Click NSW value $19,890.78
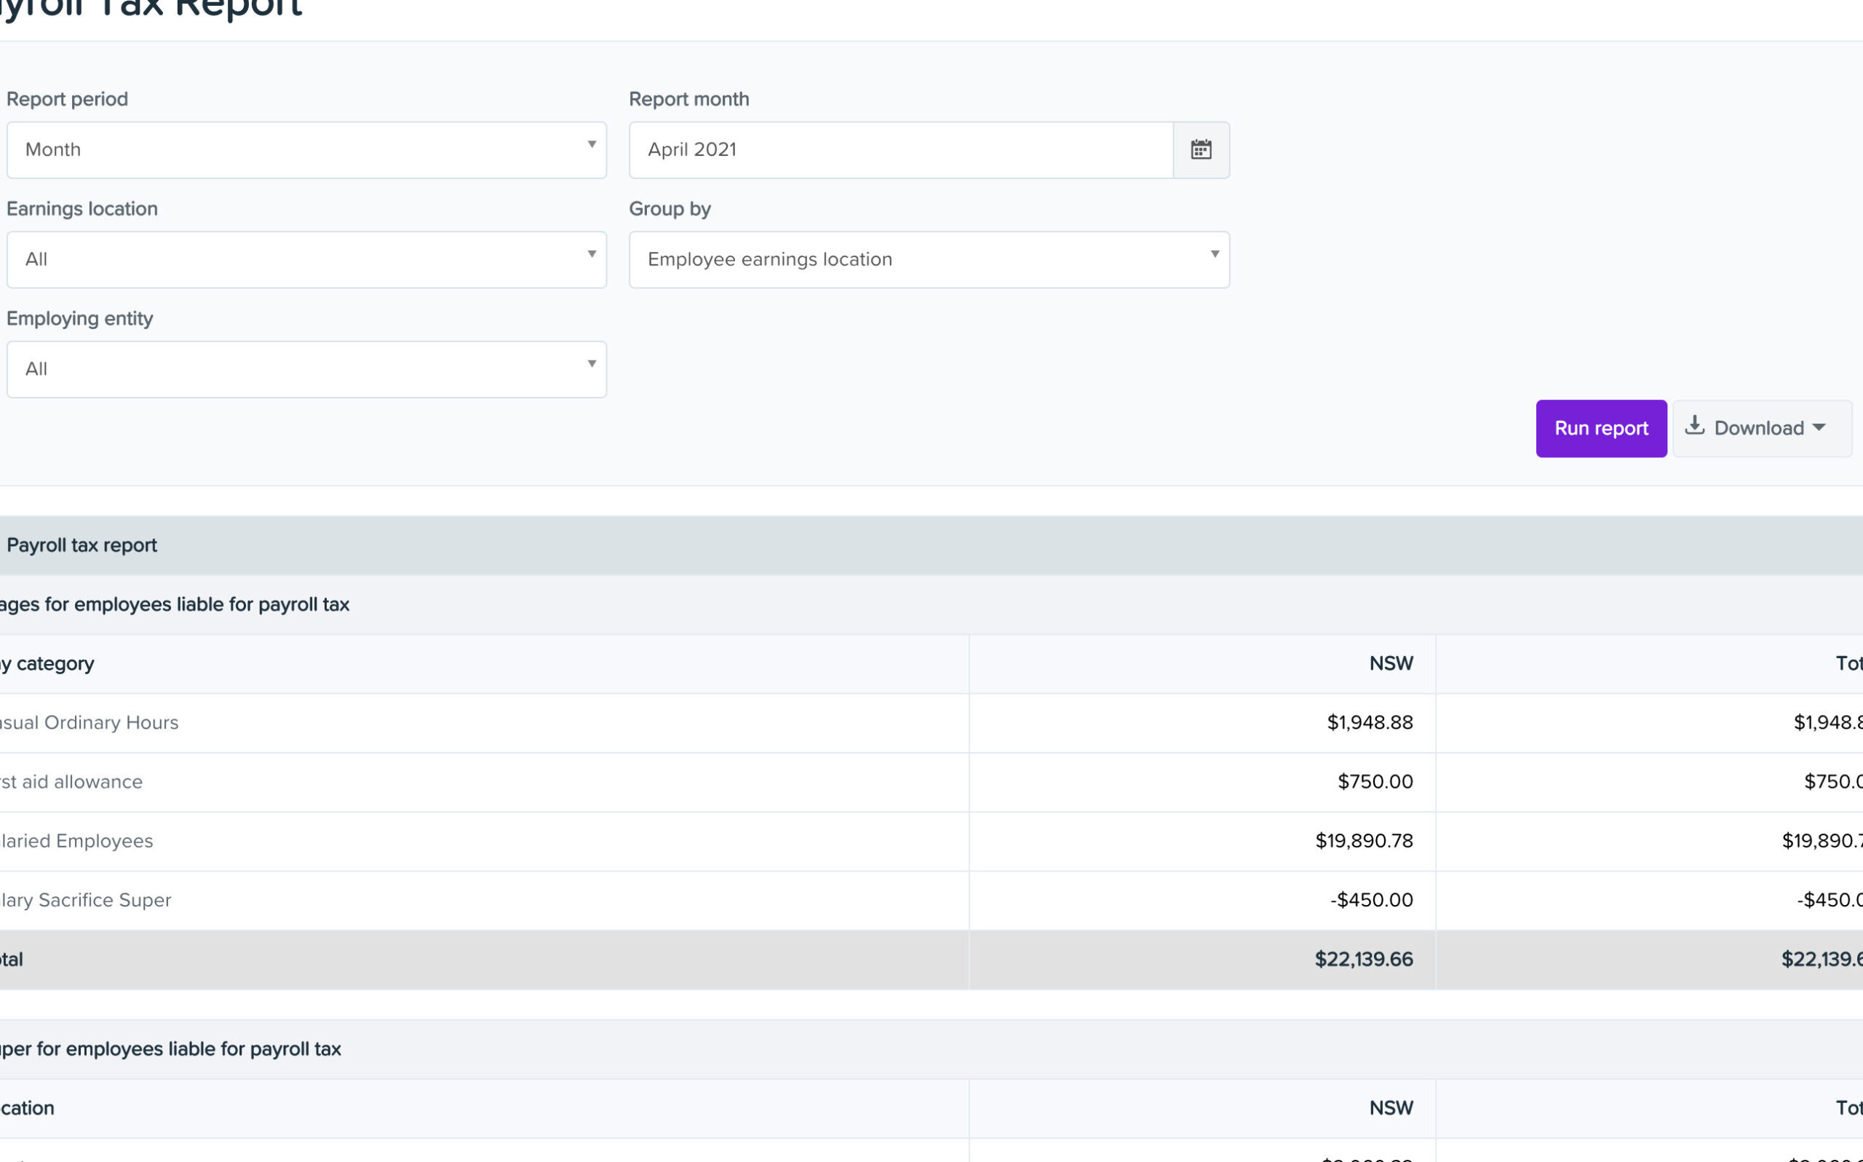Image resolution: width=1863 pixels, height=1162 pixels. [1364, 841]
